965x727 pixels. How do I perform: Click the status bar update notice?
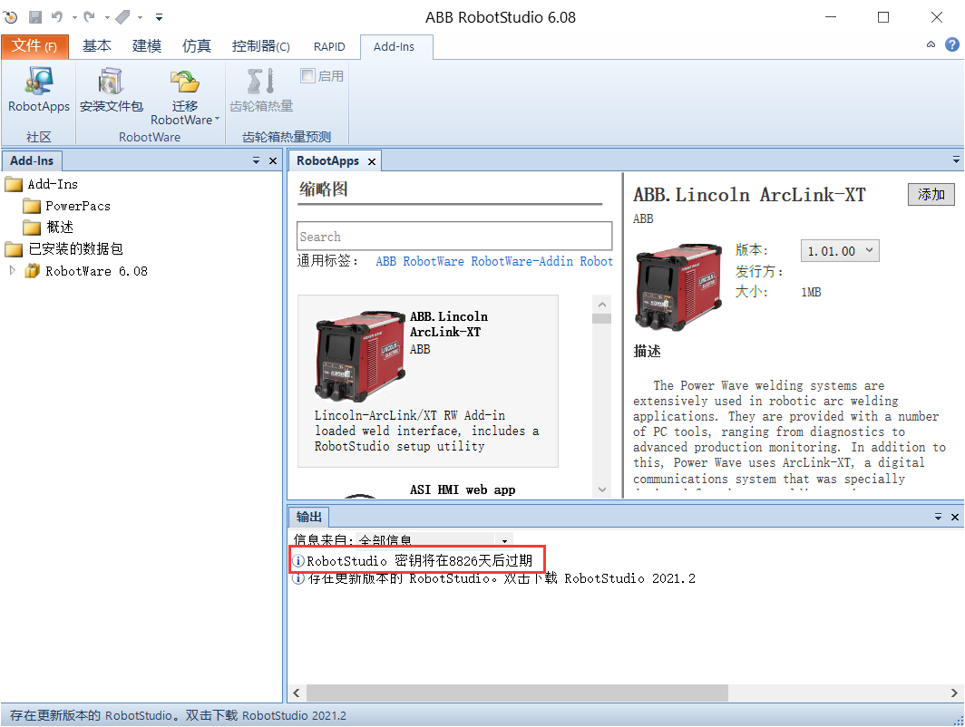(178, 716)
